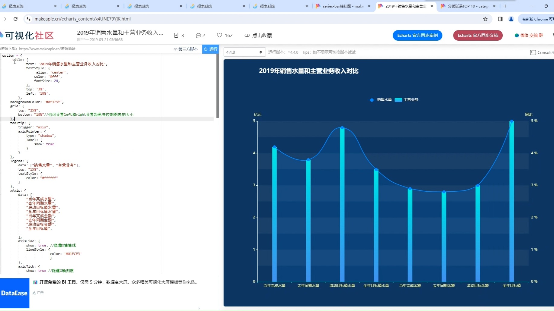This screenshot has width=554, height=311.
Task: Click the 'xAxis: {' line in code
Action: click(x=18, y=190)
